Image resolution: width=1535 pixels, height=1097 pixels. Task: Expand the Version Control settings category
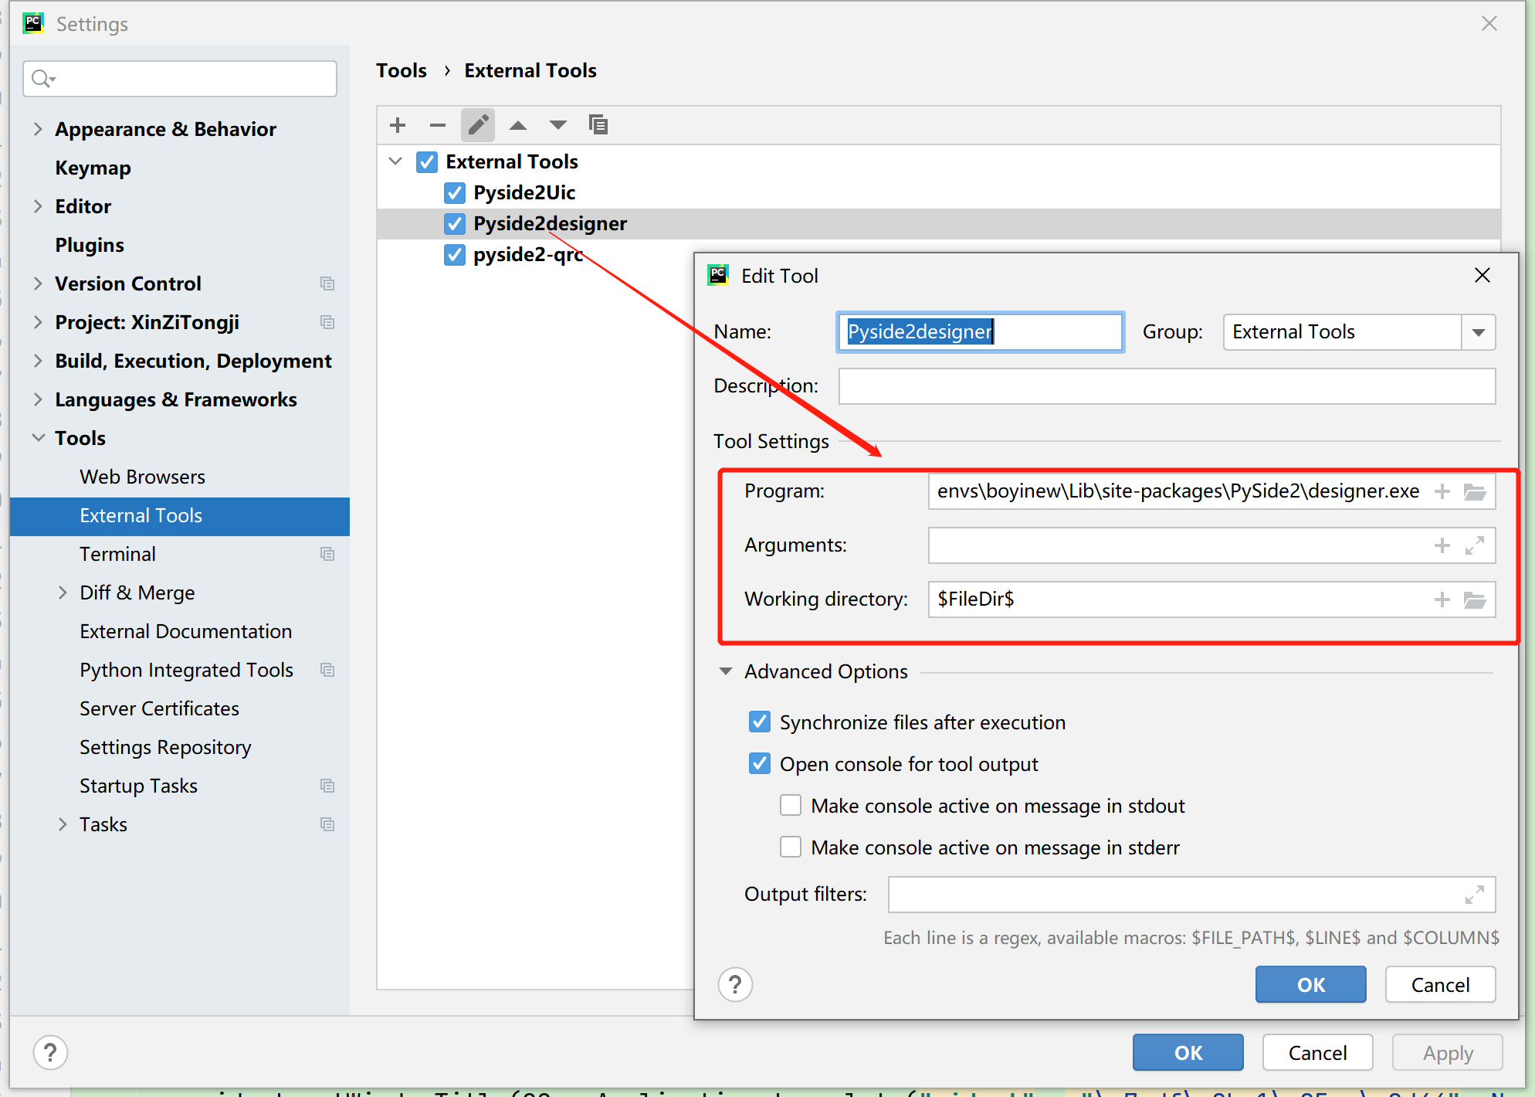coord(38,284)
